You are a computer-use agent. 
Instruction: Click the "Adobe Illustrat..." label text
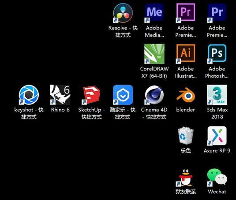tap(186, 72)
